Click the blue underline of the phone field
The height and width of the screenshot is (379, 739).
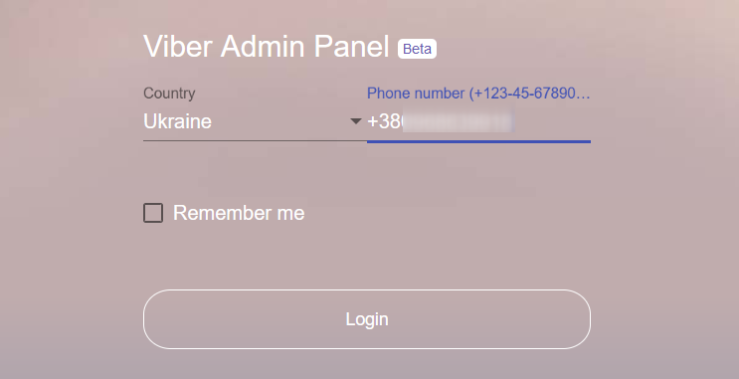(478, 141)
